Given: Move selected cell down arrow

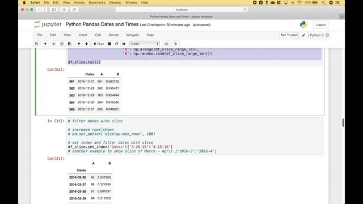Looking at the screenshot, I should (86, 44).
